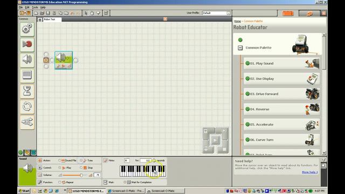Click the Stop button on NXT controller

(224, 149)
